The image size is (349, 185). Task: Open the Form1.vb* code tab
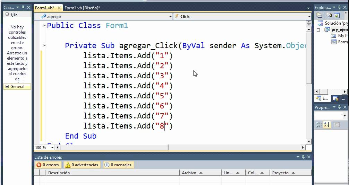tap(44, 8)
